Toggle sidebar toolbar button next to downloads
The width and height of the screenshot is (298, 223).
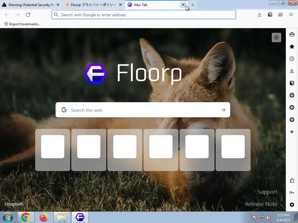click(270, 15)
